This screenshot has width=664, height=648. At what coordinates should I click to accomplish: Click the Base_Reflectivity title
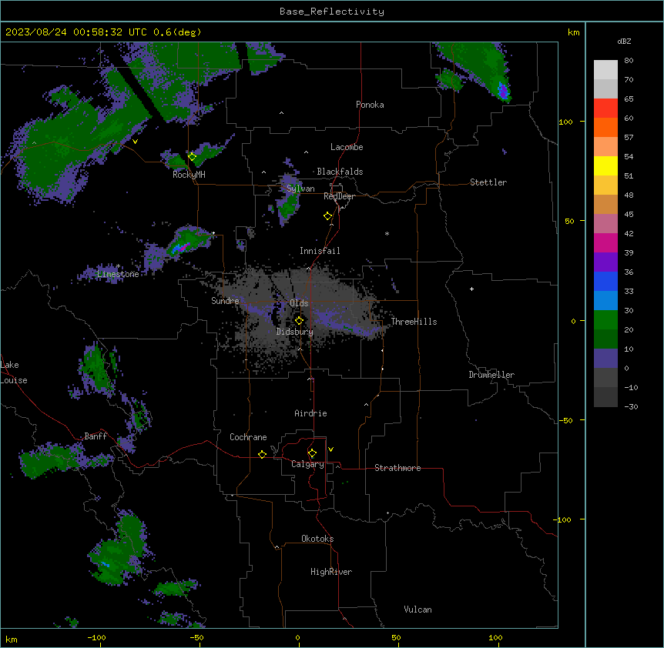(332, 12)
